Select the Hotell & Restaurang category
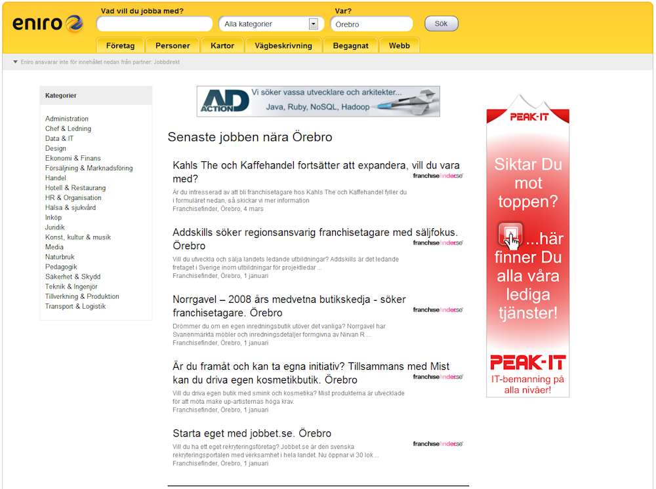 pos(75,187)
